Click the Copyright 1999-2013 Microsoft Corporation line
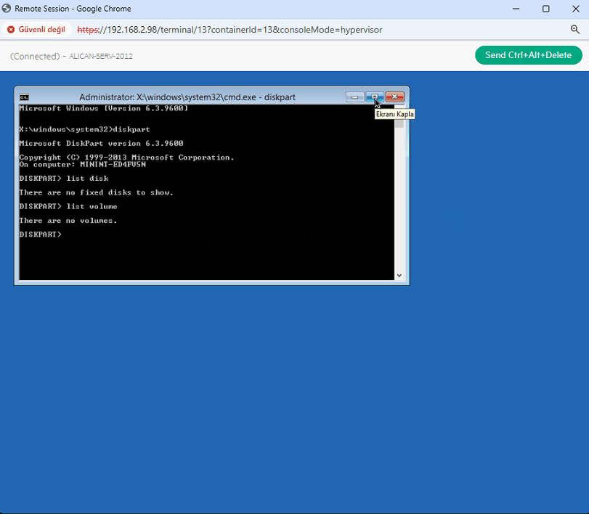The height and width of the screenshot is (514, 589). [126, 158]
